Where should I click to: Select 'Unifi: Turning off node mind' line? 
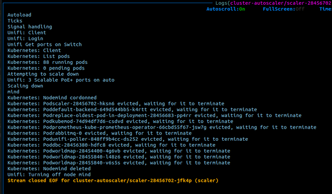point(49,174)
